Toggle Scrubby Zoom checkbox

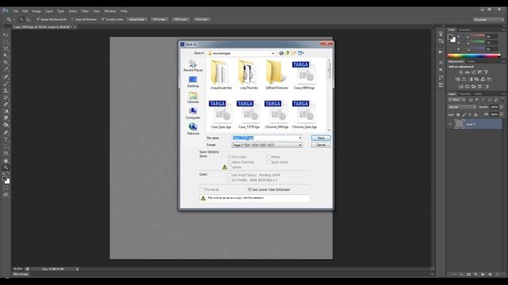(x=103, y=19)
